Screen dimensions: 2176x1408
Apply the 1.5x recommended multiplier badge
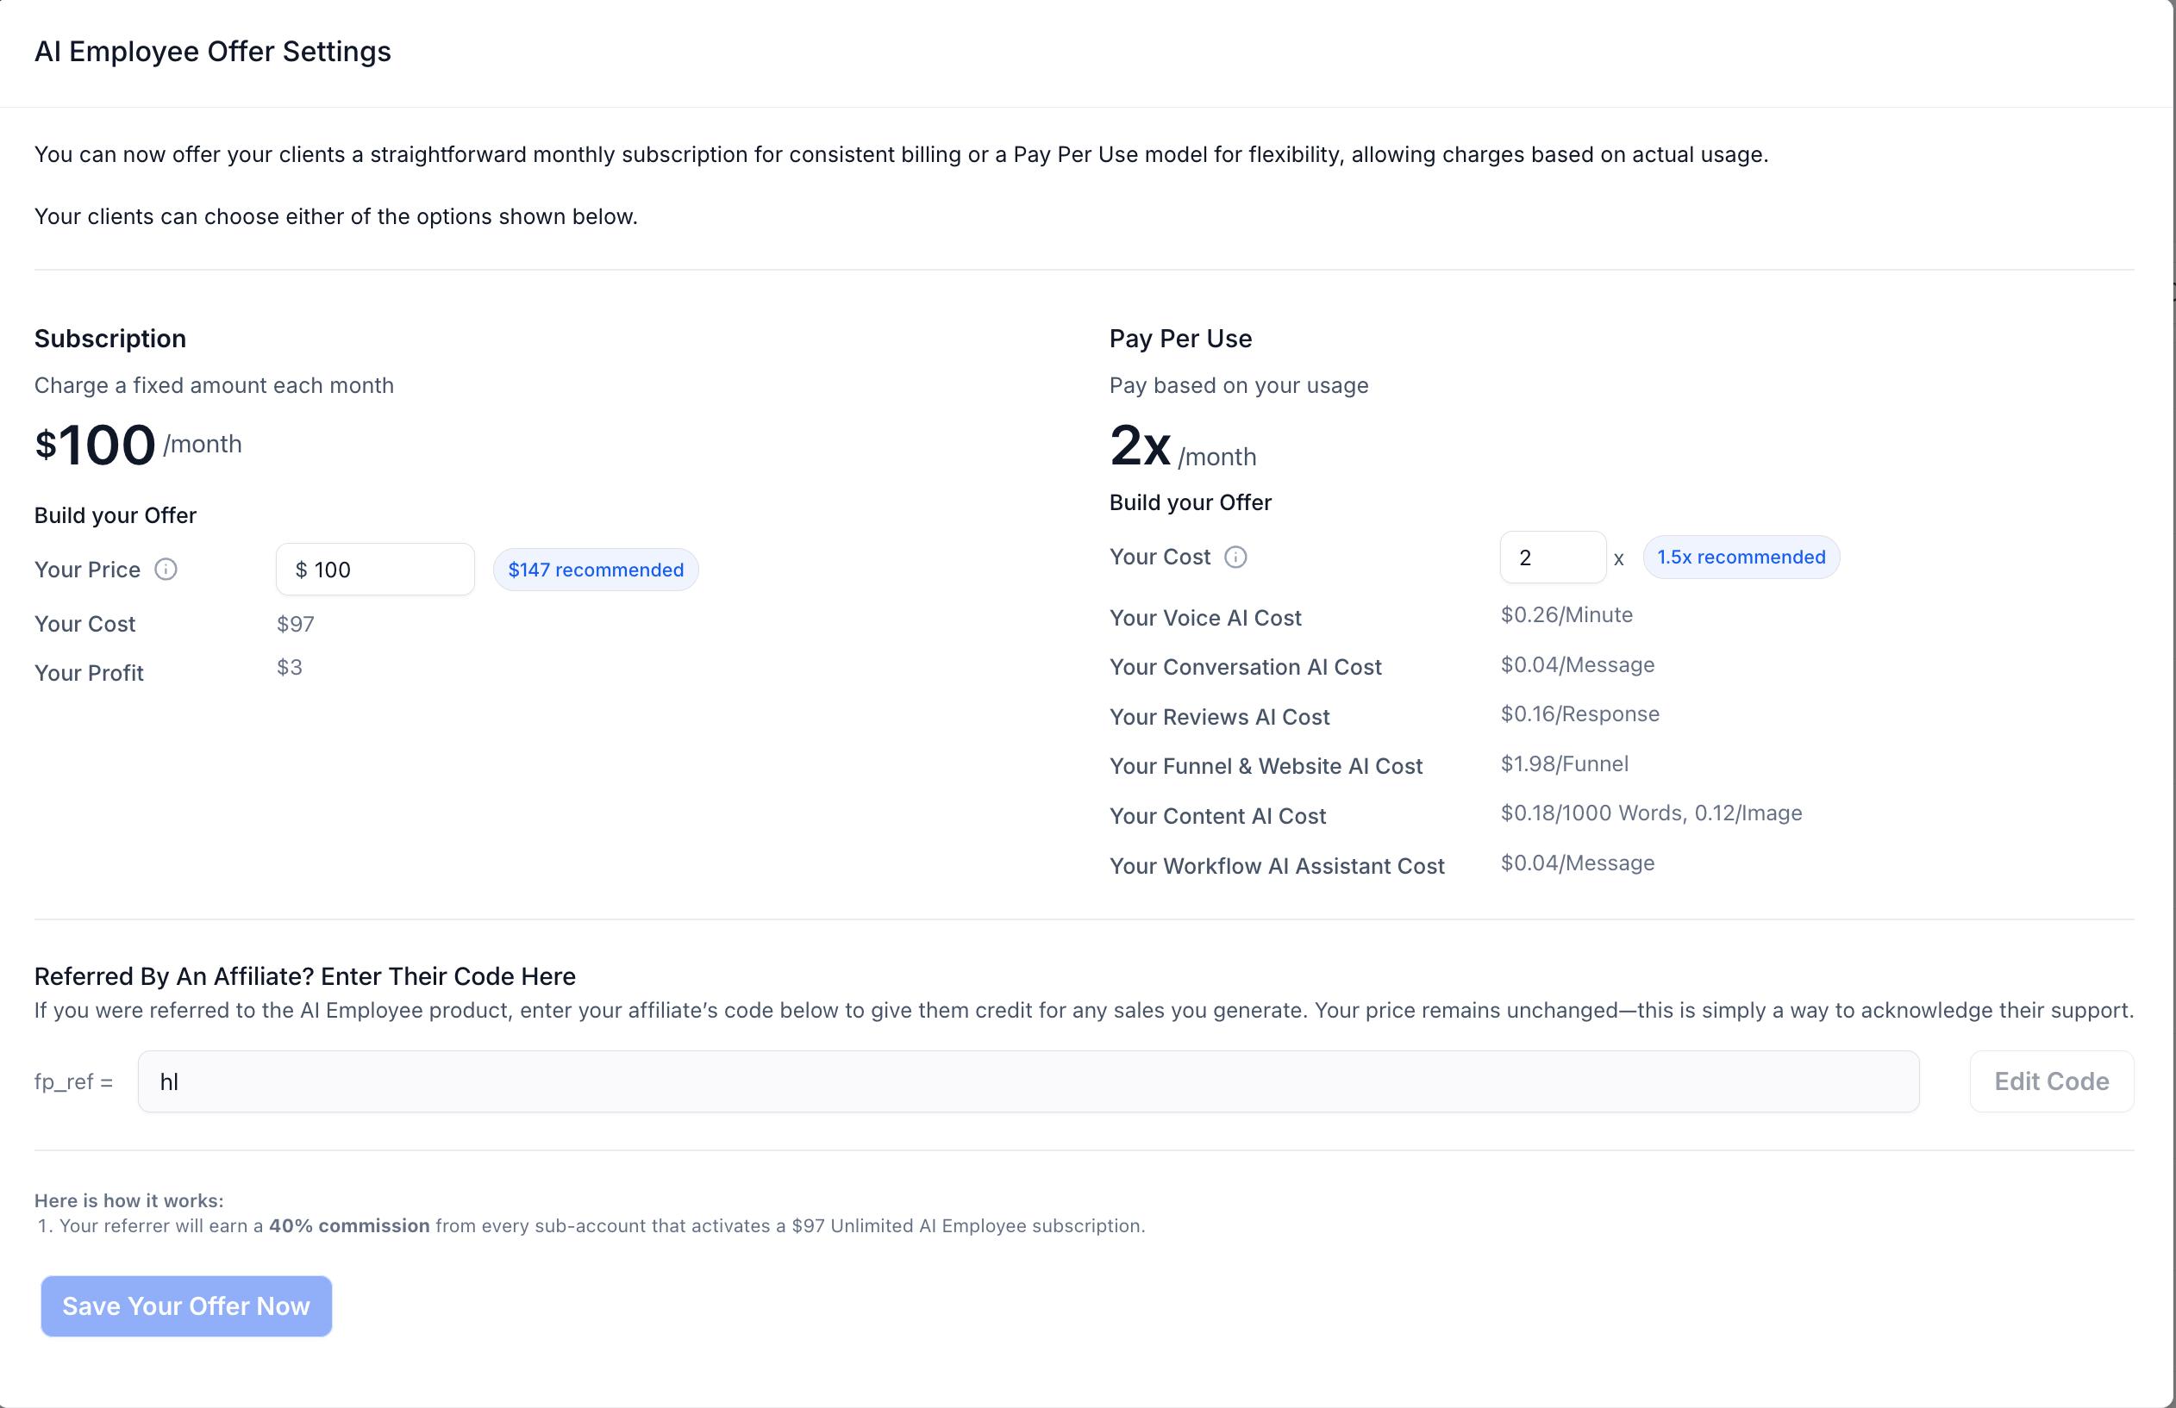pos(1741,557)
